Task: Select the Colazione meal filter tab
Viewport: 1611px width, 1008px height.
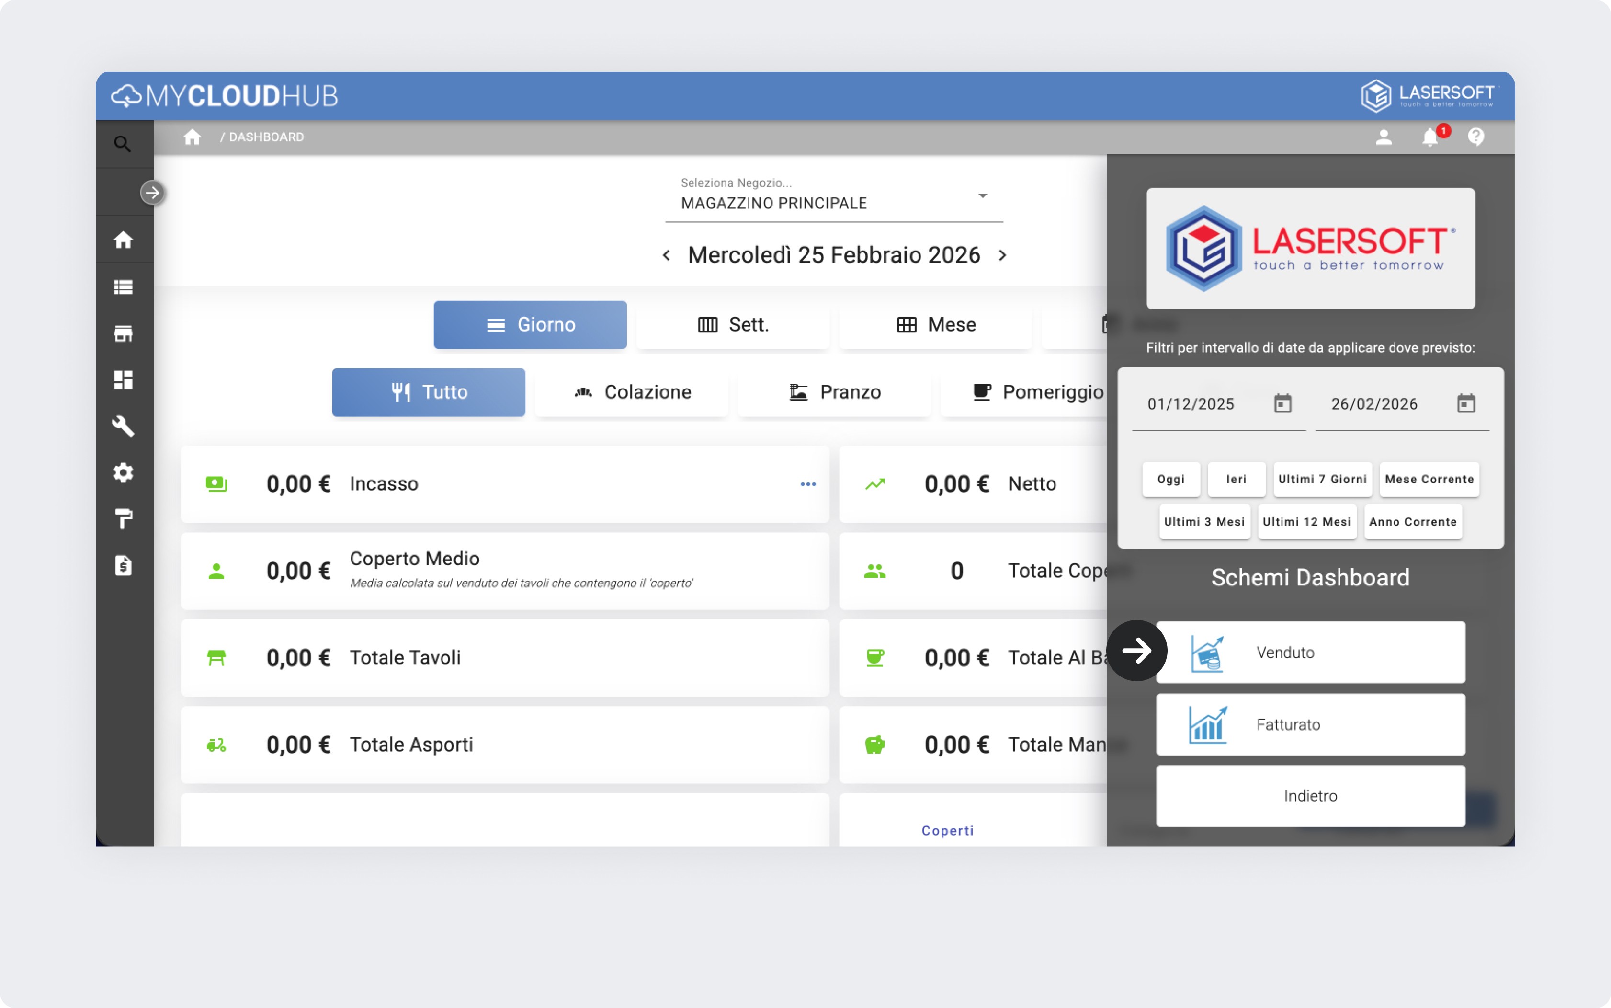Action: click(x=632, y=392)
